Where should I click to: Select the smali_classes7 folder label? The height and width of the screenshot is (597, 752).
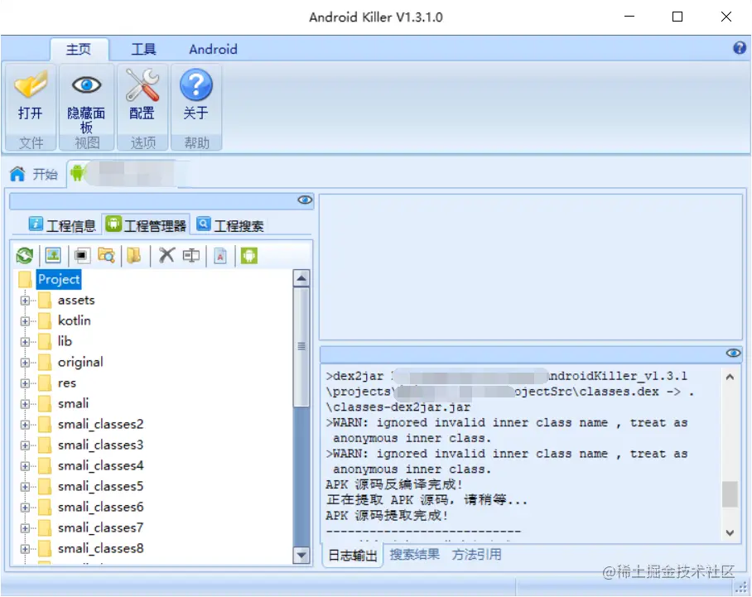(x=101, y=528)
